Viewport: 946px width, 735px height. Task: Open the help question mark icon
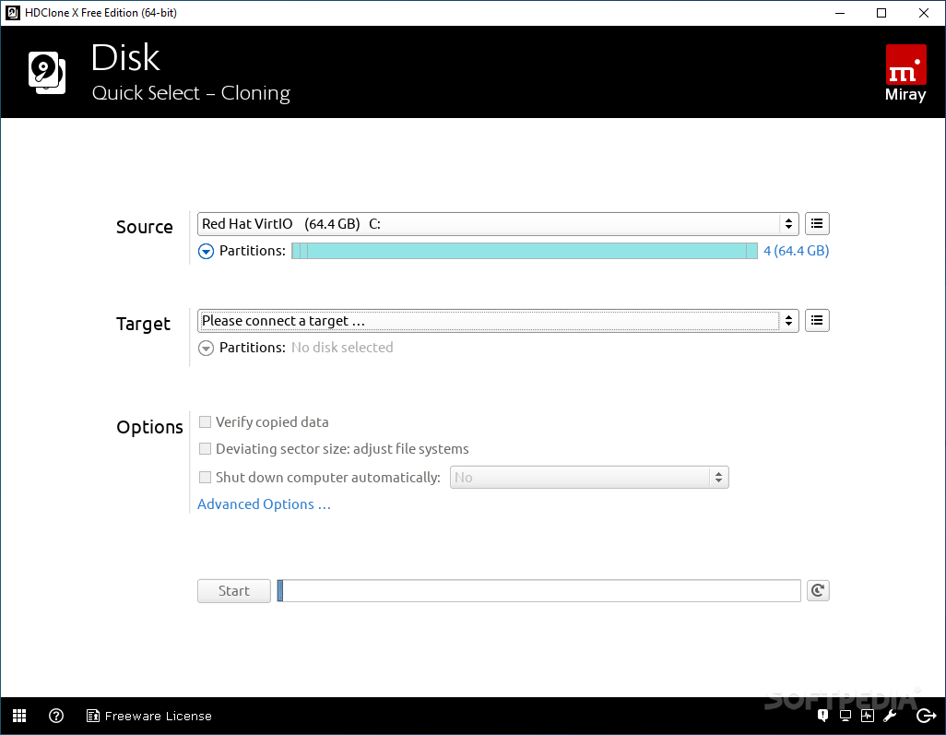[56, 716]
